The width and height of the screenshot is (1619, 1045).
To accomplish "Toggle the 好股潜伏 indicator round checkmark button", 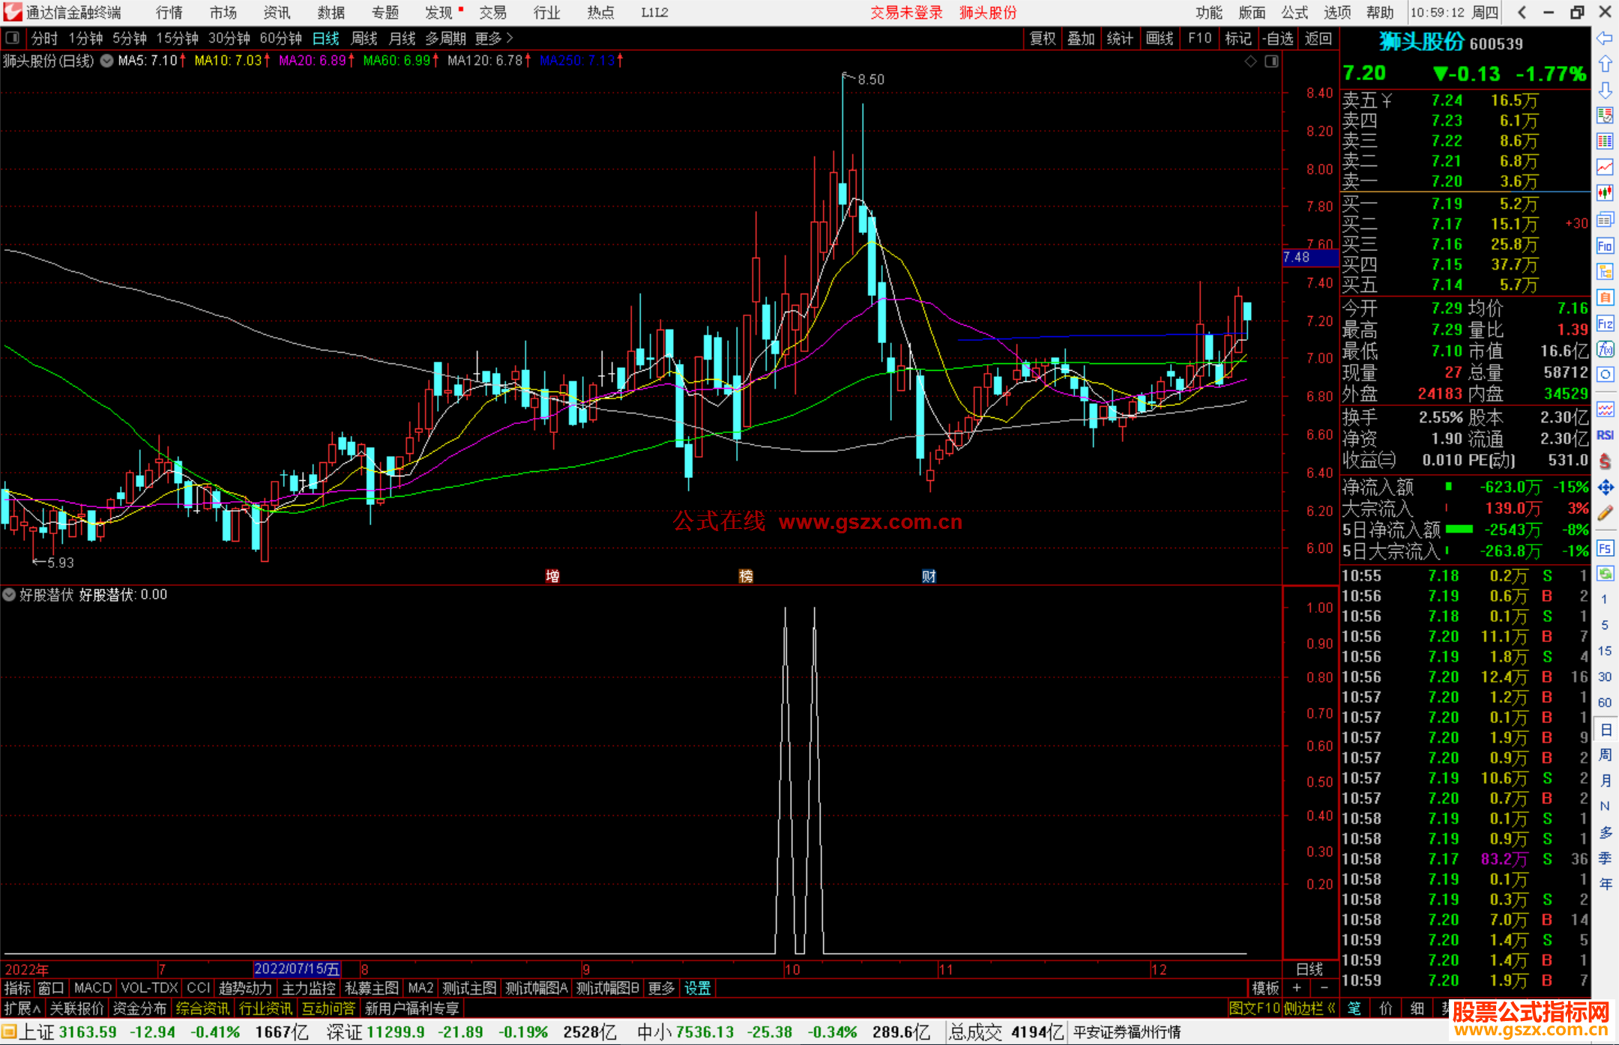I will click(x=9, y=595).
